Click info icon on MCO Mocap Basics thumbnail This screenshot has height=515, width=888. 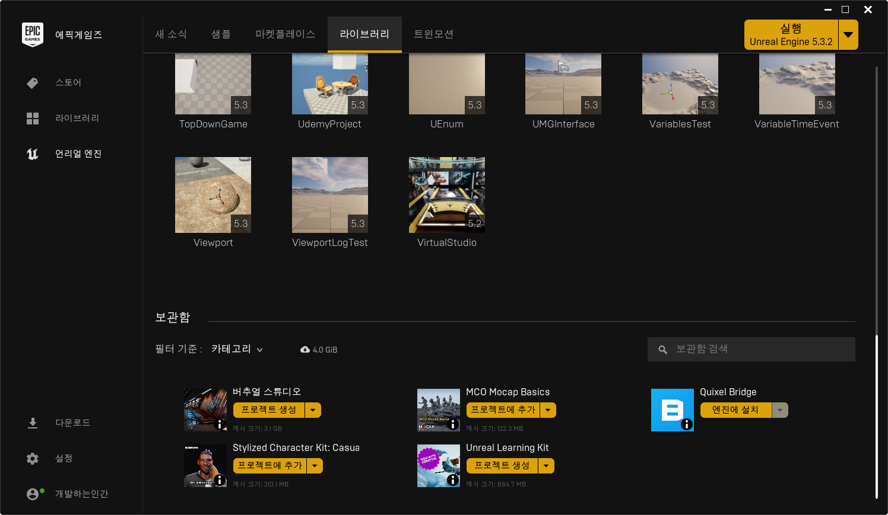coord(453,424)
